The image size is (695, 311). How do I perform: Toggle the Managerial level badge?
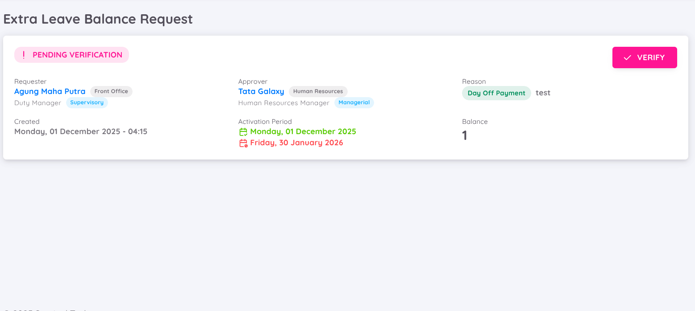tap(354, 102)
